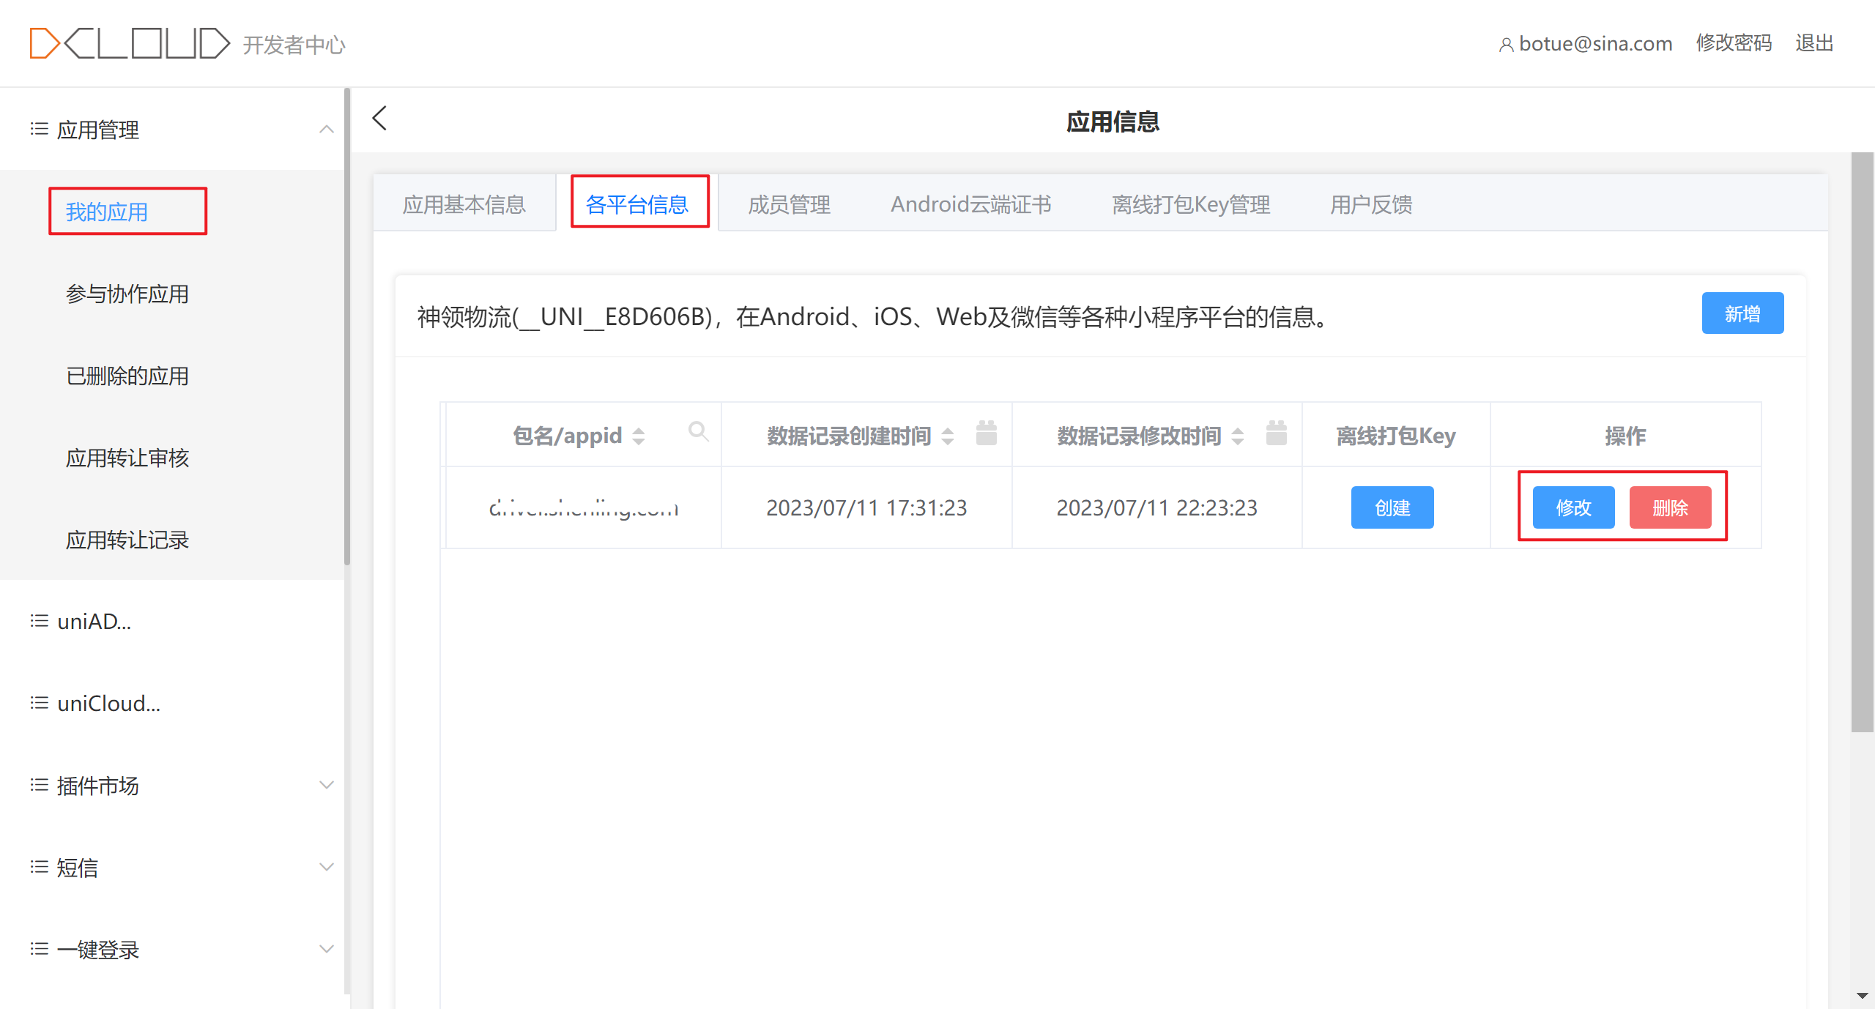Sort by 数据记录修改时间 arrows
Screen dimensions: 1875x1009
(1238, 436)
